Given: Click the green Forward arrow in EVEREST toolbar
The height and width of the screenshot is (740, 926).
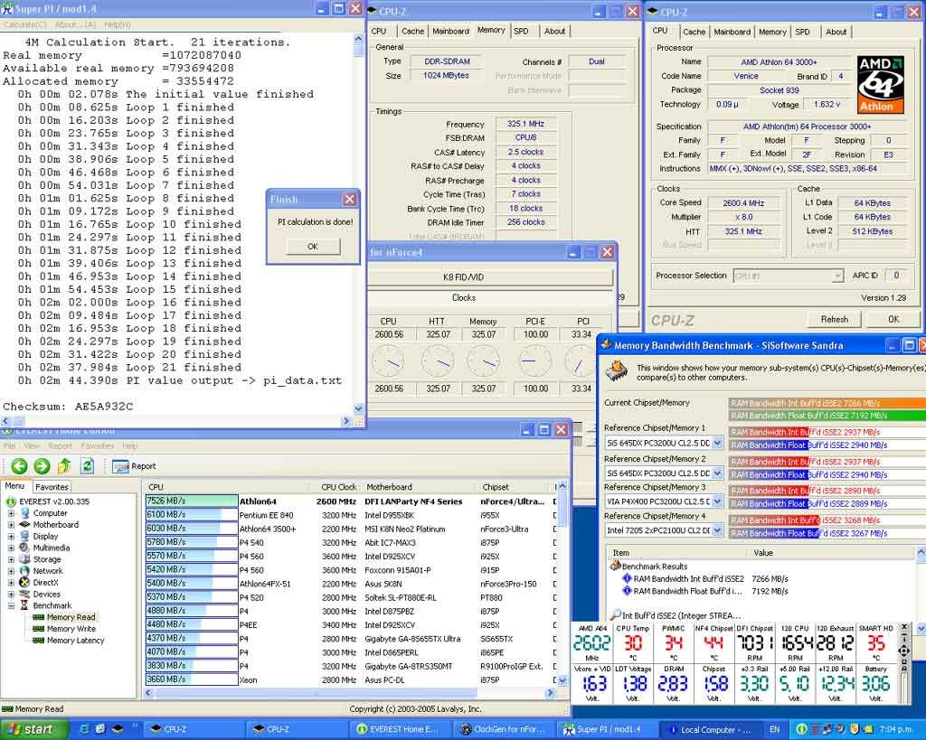Looking at the screenshot, I should (42, 466).
